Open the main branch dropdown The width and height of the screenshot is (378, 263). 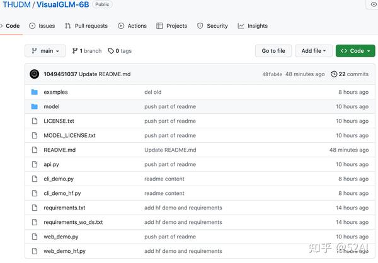45,51
